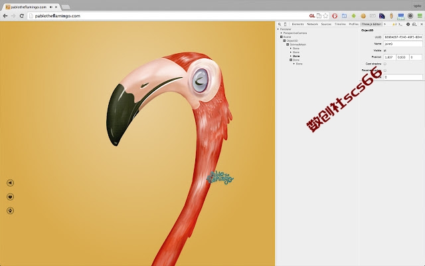Click the gray rectangular keyboard-like extension icon

373,16
